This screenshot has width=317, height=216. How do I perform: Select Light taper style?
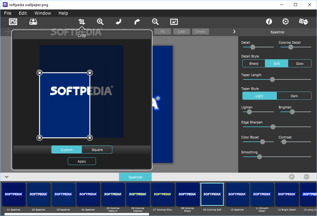point(259,96)
